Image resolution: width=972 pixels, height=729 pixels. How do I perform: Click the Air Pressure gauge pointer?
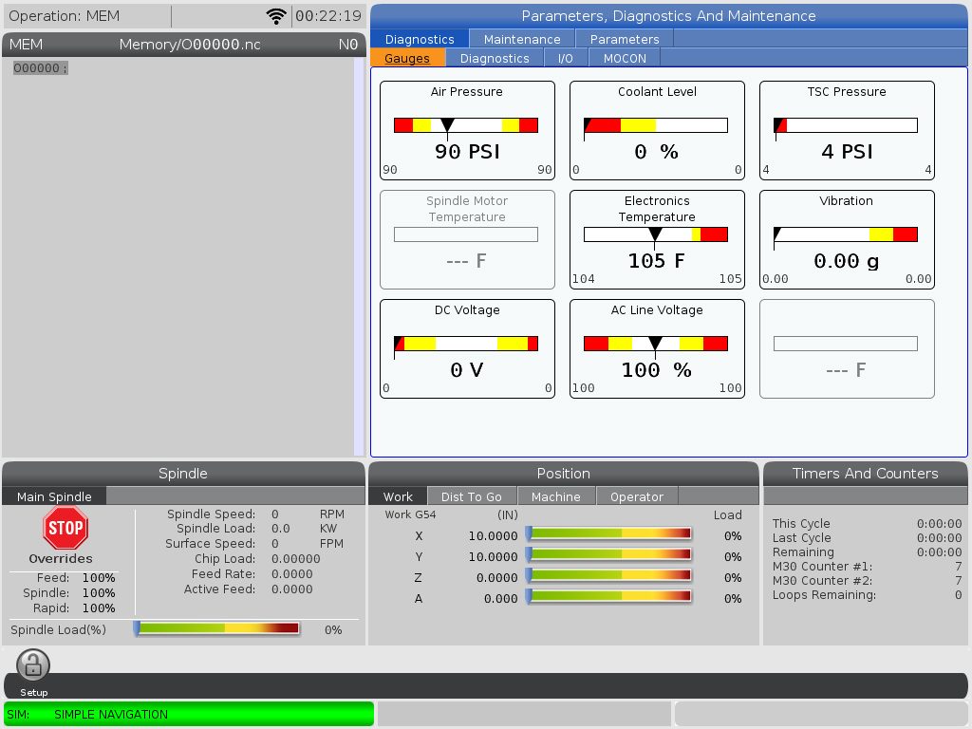[x=447, y=125]
